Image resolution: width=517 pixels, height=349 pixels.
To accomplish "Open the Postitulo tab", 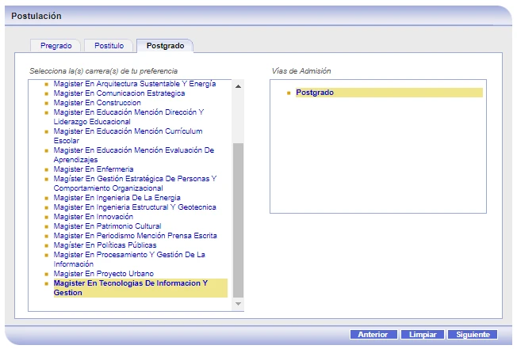I will pos(108,46).
